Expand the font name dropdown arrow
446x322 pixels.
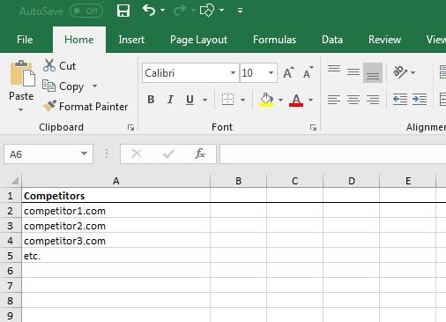click(233, 72)
